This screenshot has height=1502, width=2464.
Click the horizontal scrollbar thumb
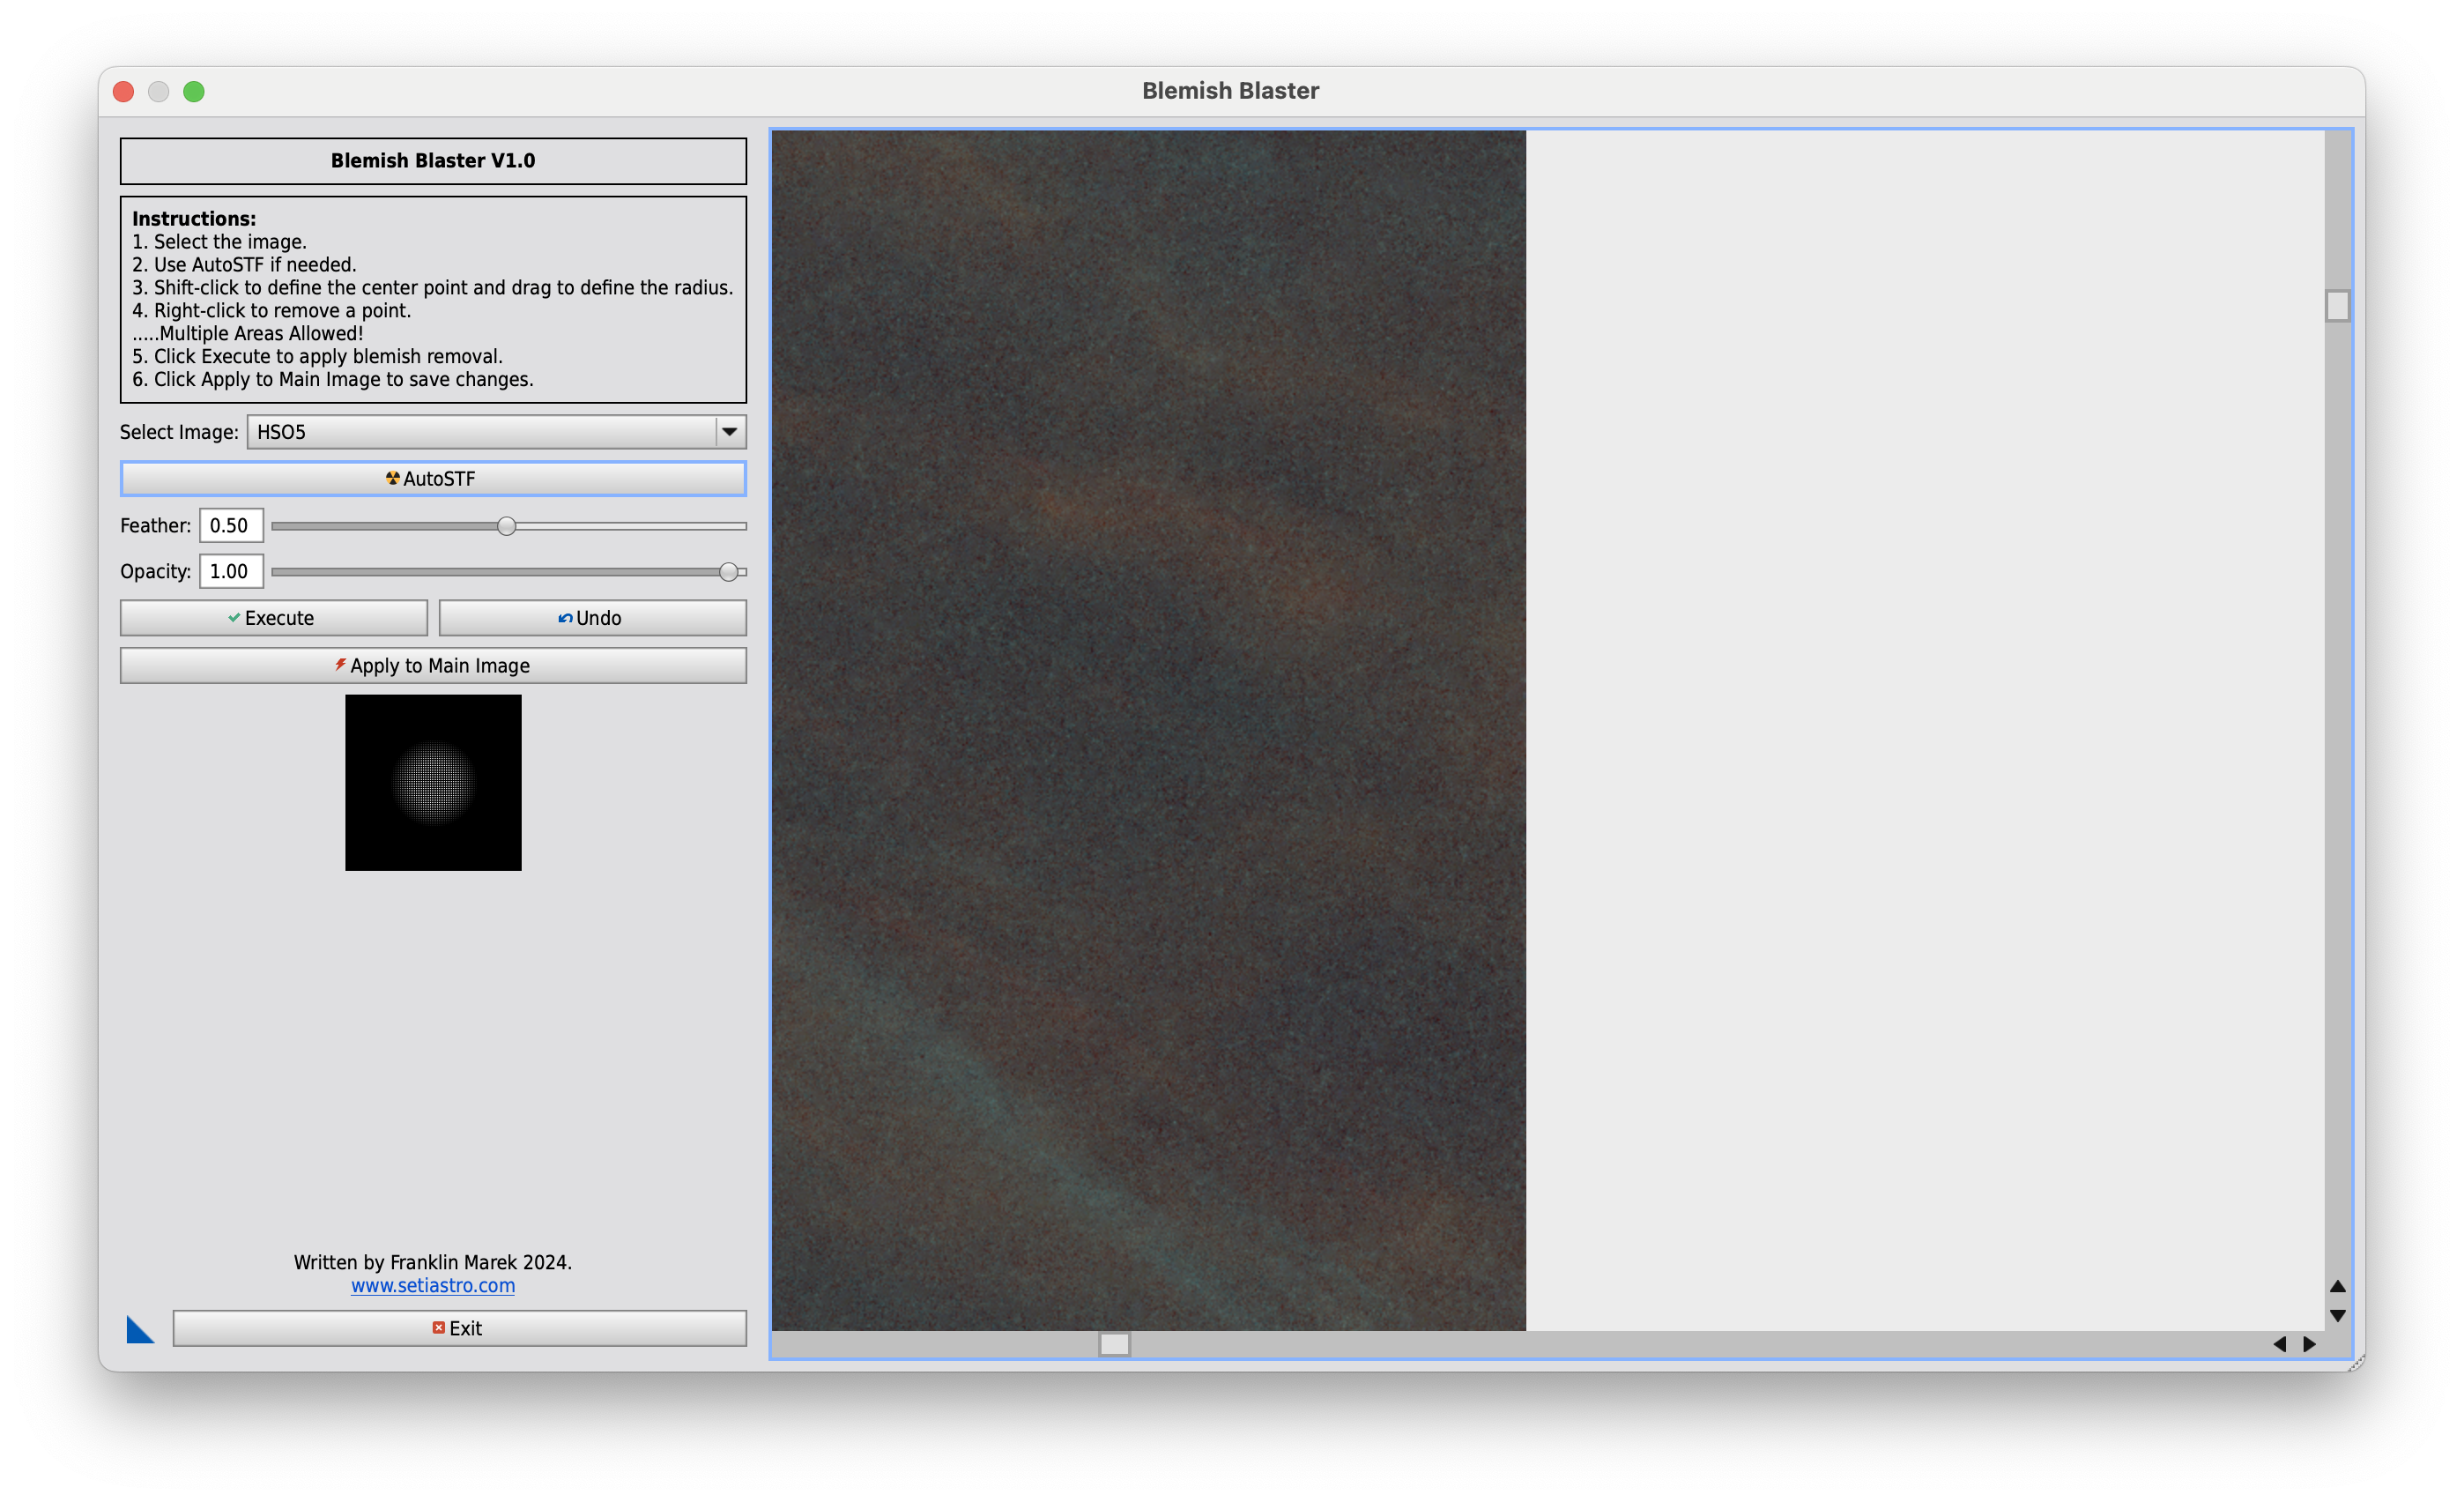[x=1114, y=1344]
